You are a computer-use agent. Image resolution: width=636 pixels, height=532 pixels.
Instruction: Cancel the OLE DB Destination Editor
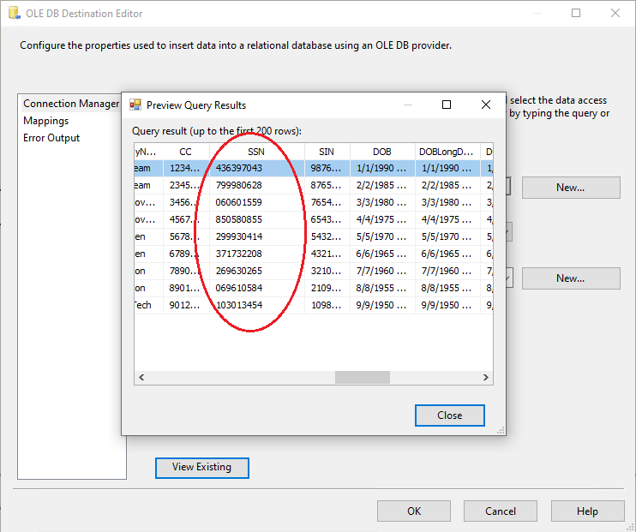pos(501,511)
